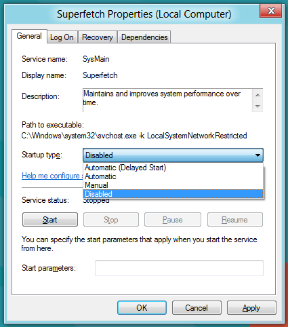288x327 pixels.
Task: Click the General tab
Action: click(29, 36)
